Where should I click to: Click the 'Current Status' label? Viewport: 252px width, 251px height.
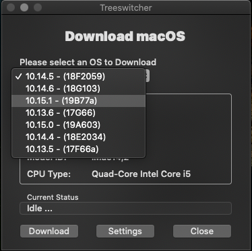coord(53,197)
